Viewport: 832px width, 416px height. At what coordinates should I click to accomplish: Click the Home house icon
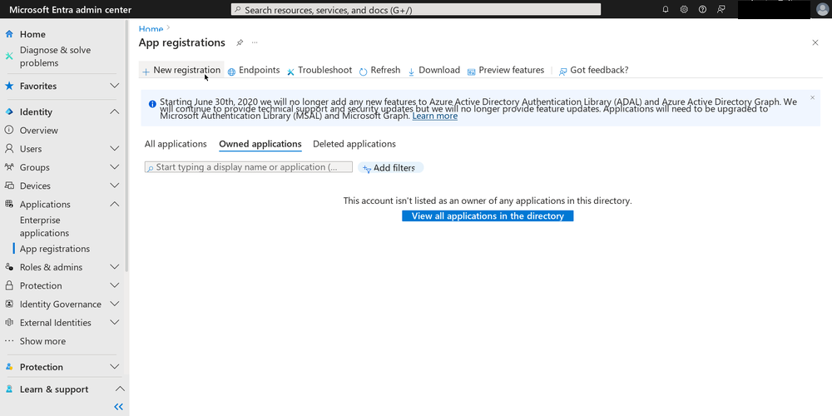pos(9,34)
